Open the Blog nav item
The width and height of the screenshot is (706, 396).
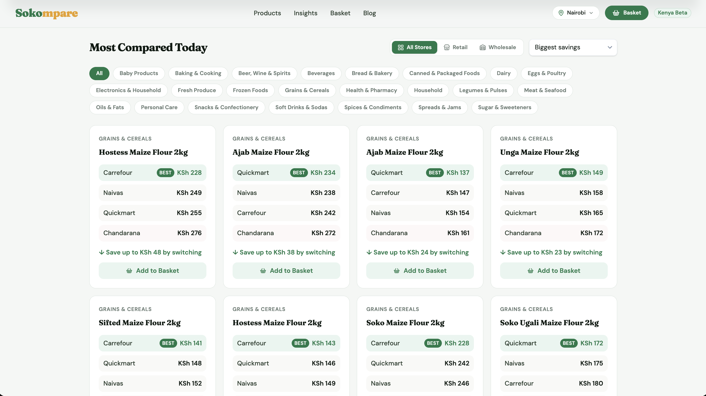tap(370, 13)
